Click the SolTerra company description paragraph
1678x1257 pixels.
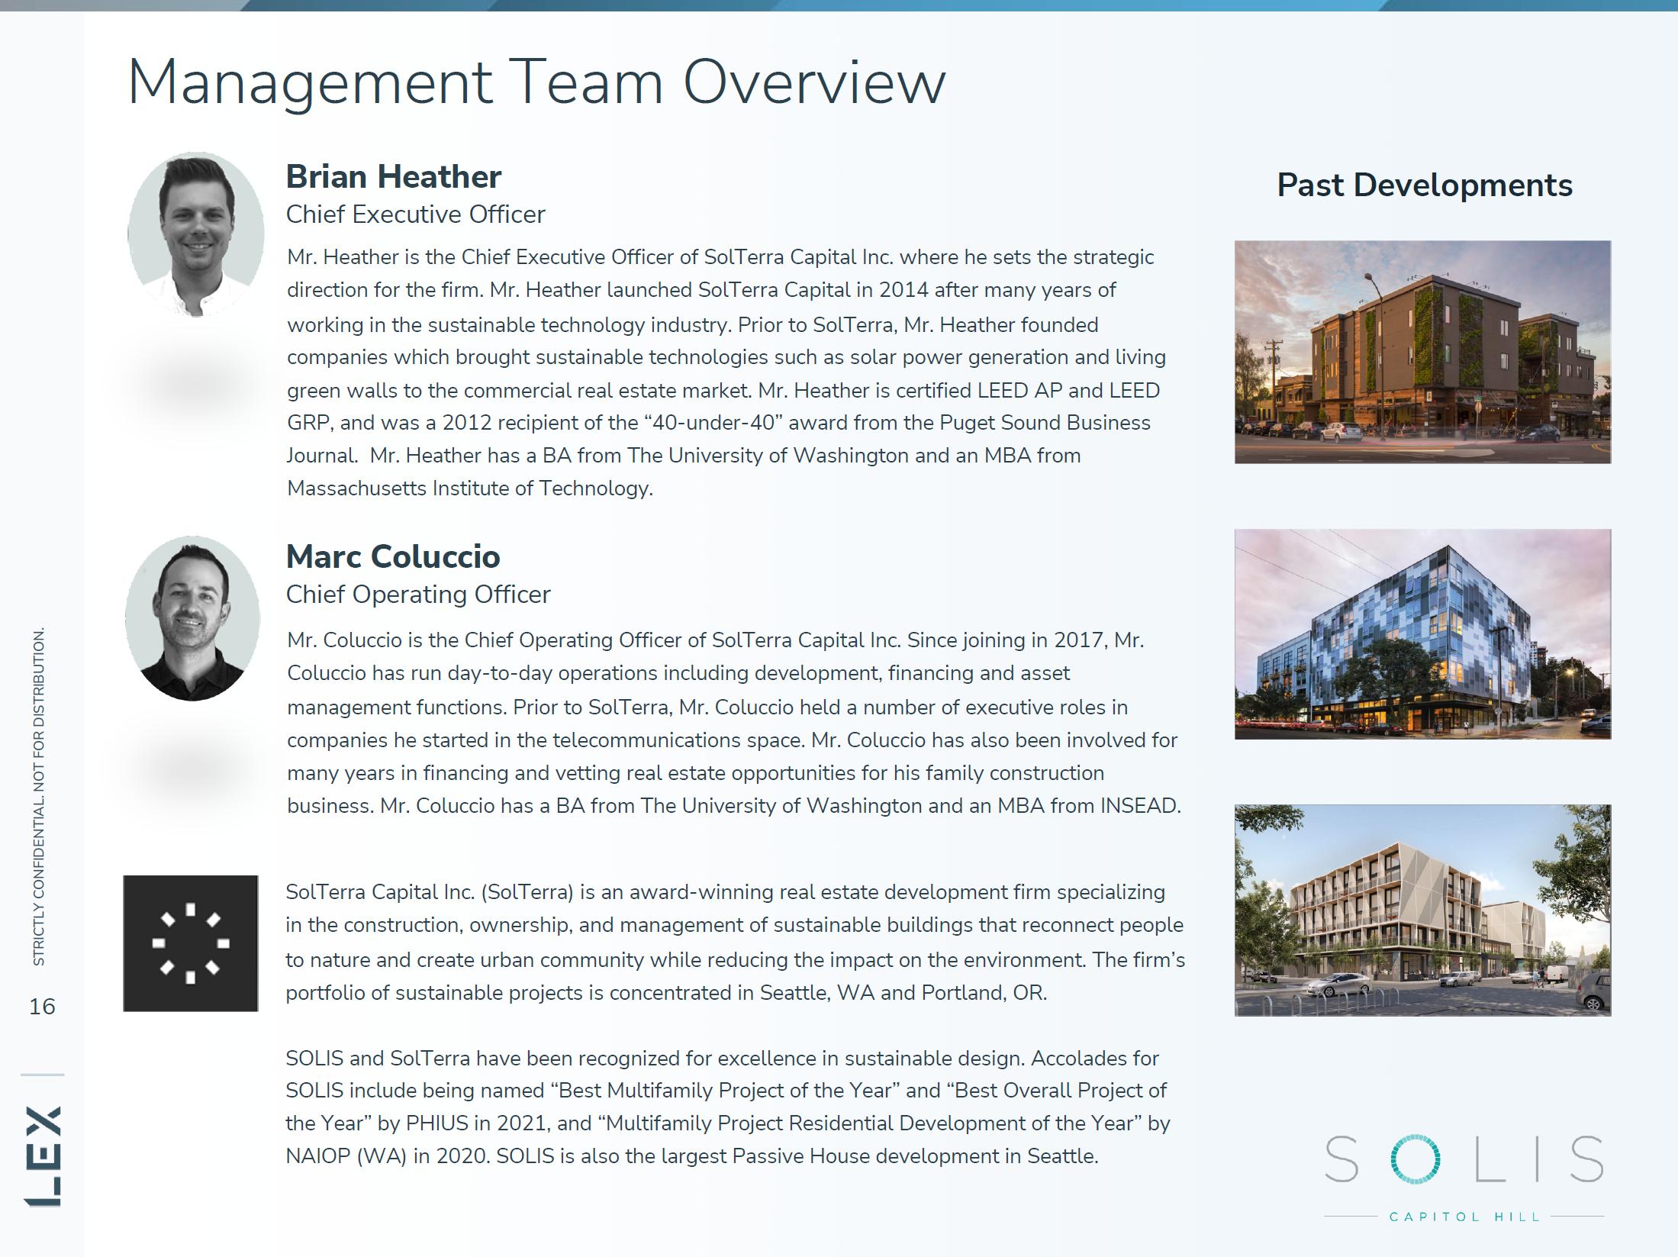pos(735,942)
